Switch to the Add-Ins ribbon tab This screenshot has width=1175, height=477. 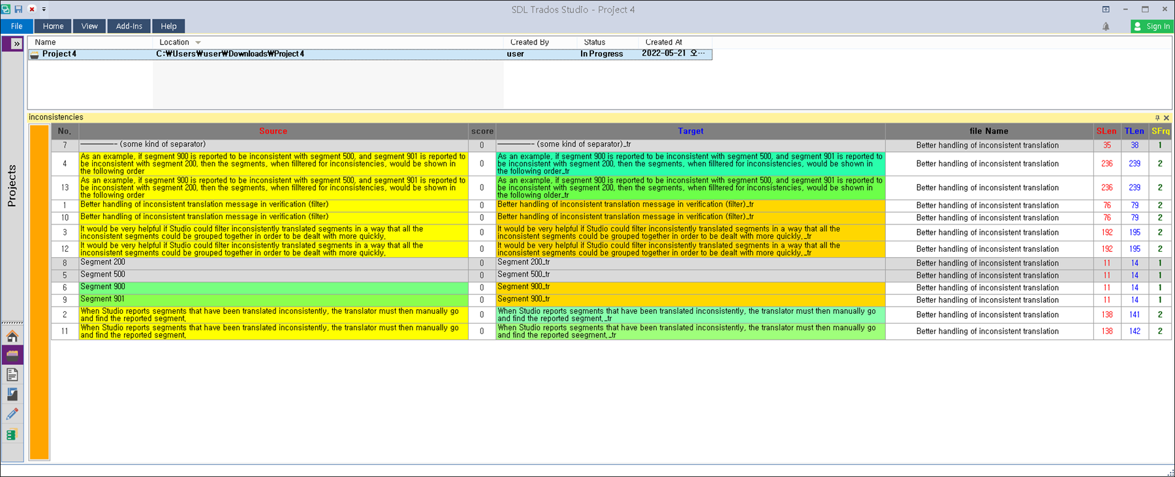[x=129, y=26]
